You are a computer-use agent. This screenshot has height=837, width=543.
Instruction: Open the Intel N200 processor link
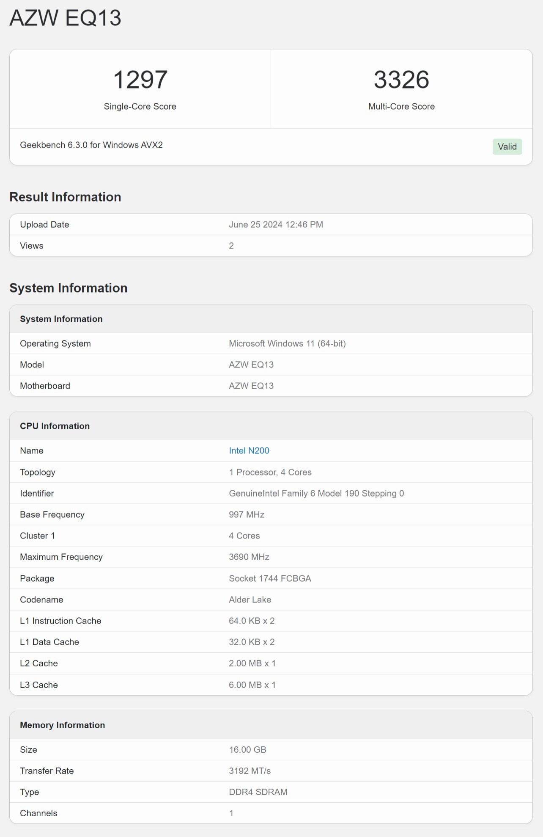point(249,450)
